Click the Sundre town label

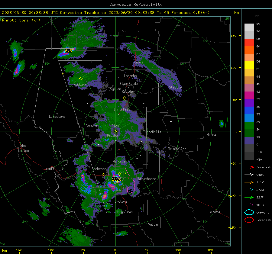pyautogui.click(x=92, y=125)
